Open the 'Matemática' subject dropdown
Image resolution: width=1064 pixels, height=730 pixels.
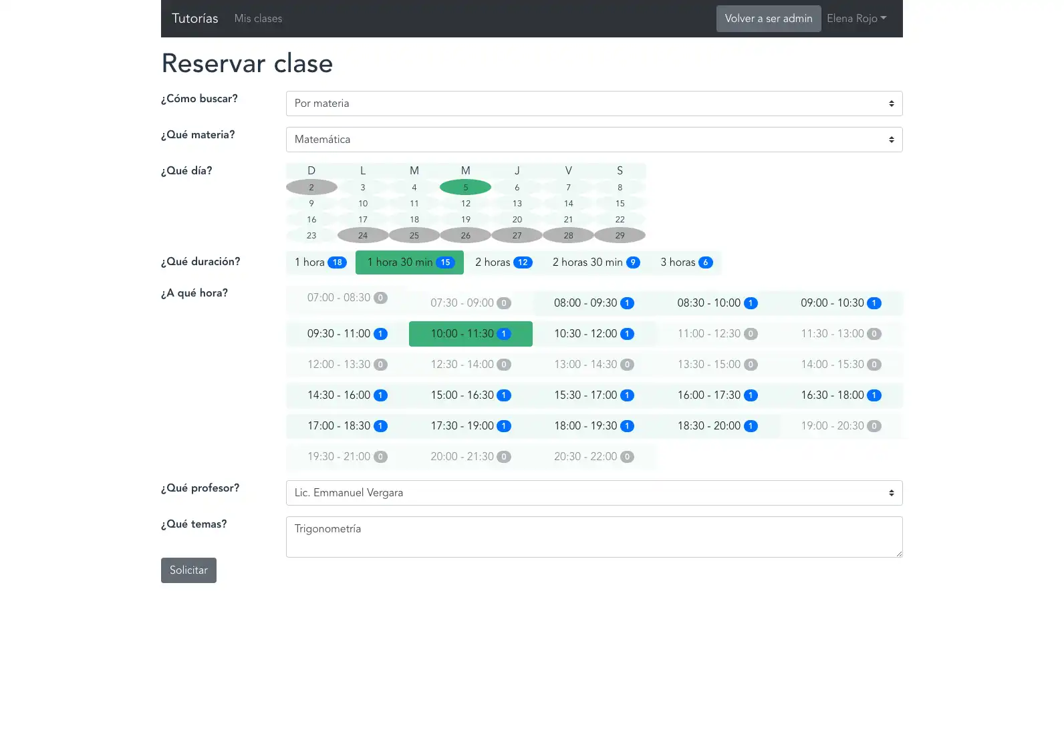[x=594, y=140]
